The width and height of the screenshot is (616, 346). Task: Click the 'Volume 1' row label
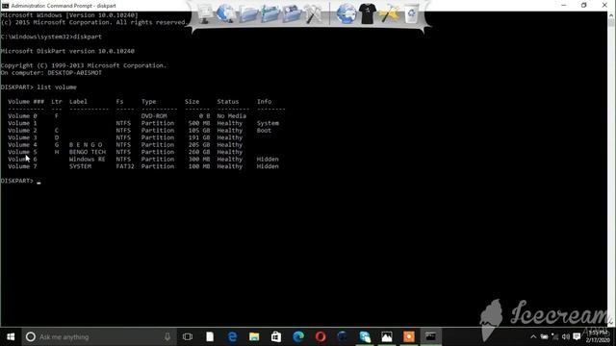click(x=22, y=123)
